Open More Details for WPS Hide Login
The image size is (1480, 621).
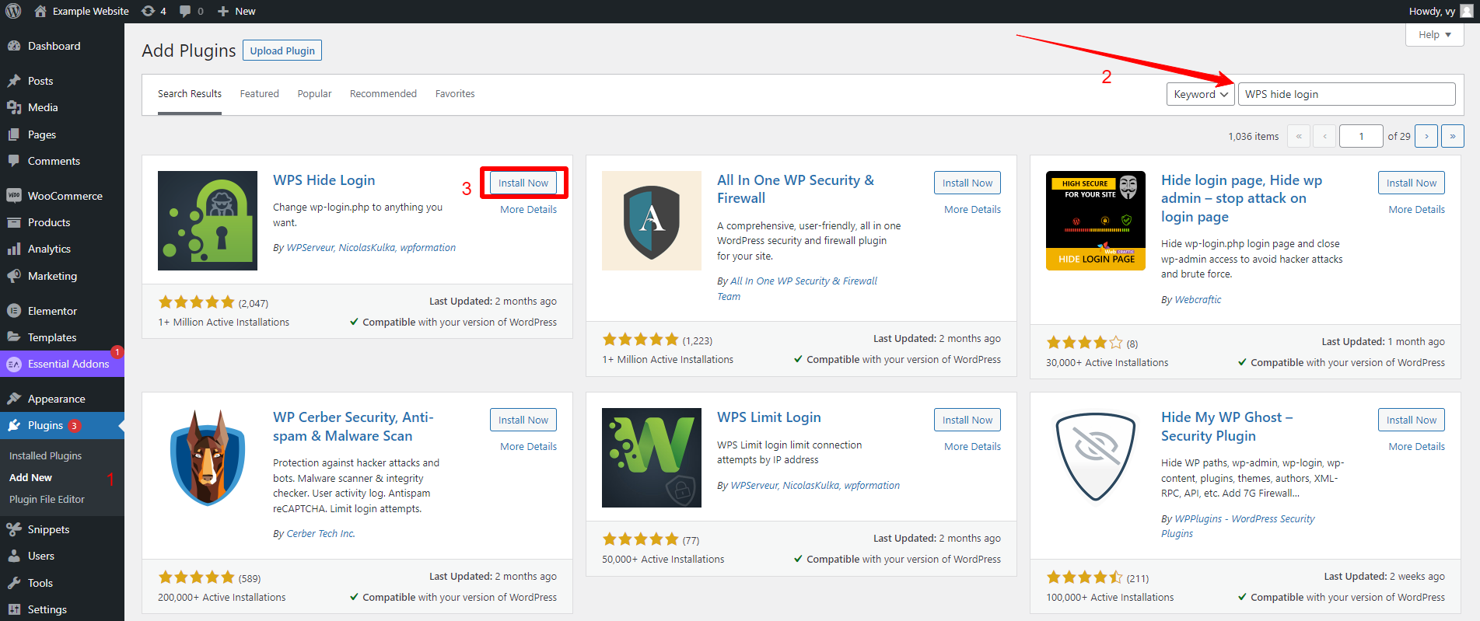click(528, 209)
